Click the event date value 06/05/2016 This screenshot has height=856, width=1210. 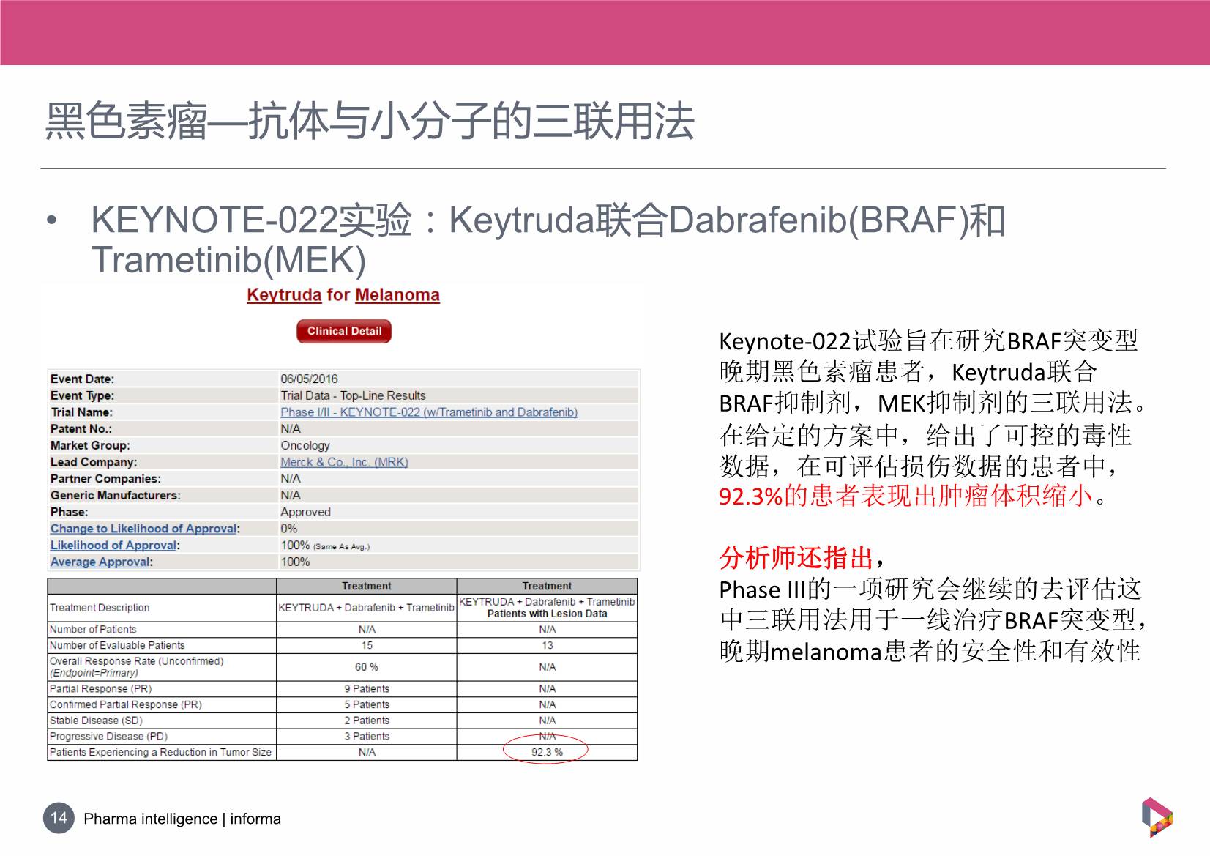pyautogui.click(x=309, y=379)
